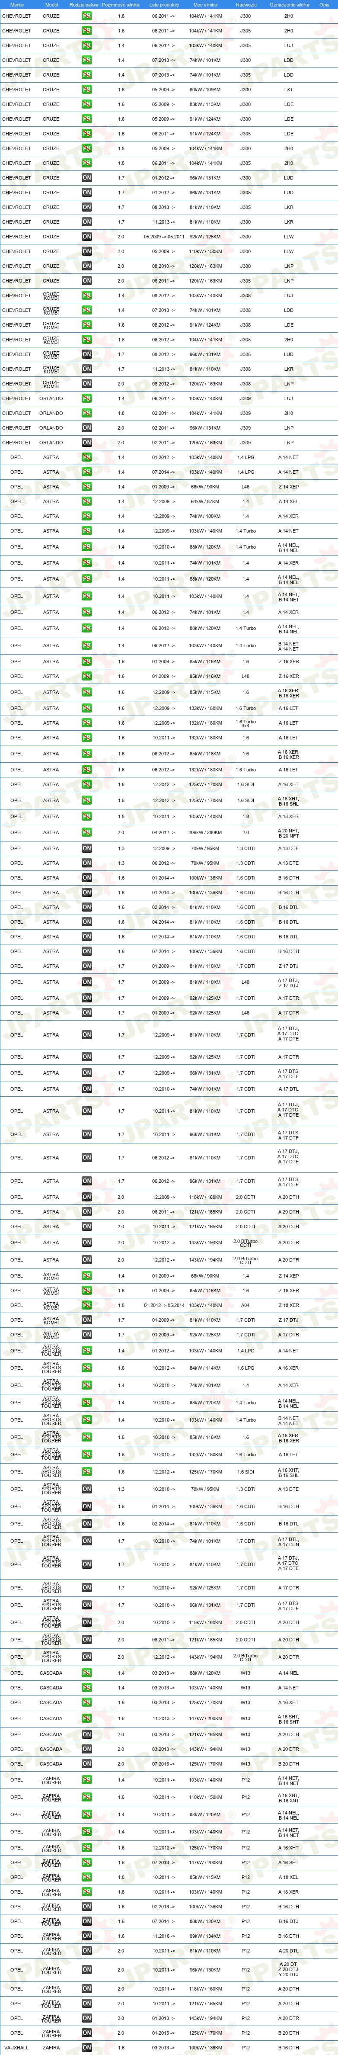The width and height of the screenshot is (338, 2055).
Task: Click ON diesel icon in Cruze Kombi LKR row
Action: click(x=86, y=369)
